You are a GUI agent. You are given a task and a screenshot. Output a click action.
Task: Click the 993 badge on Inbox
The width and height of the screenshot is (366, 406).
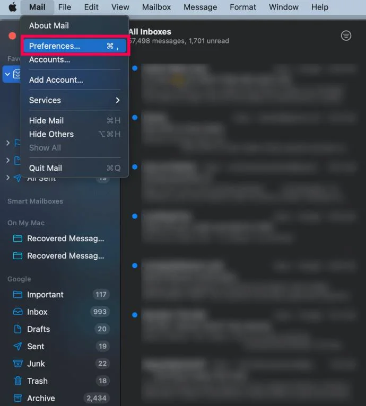point(100,312)
